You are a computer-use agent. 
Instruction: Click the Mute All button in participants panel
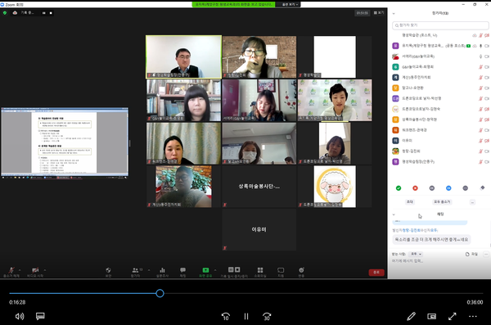442,202
